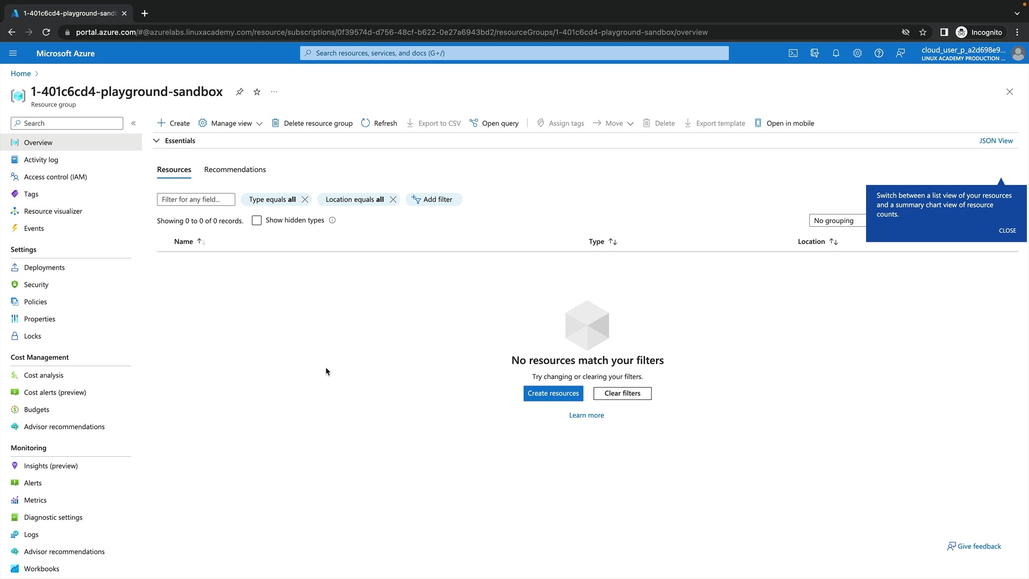This screenshot has height=579, width=1029.
Task: Mark resource group as favorite star
Action: [257, 92]
